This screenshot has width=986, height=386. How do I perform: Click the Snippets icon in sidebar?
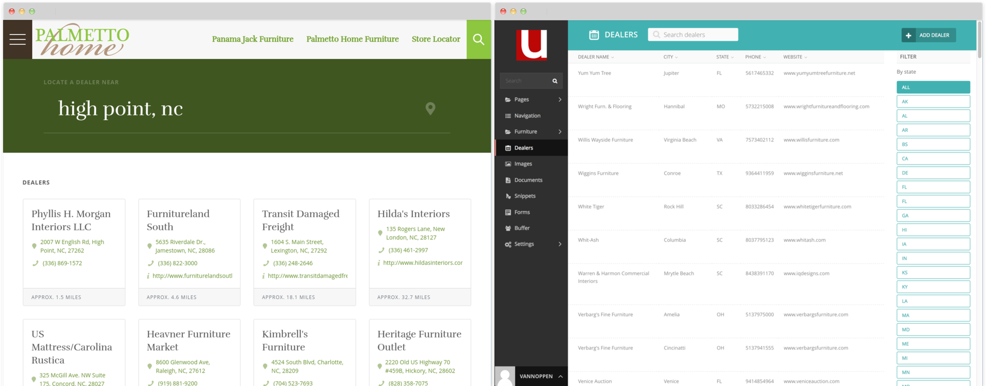(508, 196)
